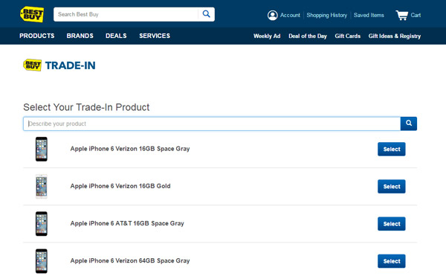Click the Best Buy logo in header
This screenshot has height=279, width=446.
coord(32,14)
